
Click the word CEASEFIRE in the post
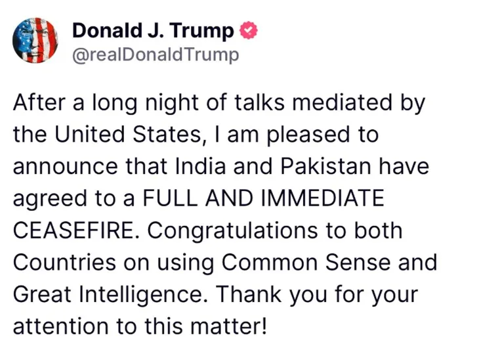tap(73, 230)
